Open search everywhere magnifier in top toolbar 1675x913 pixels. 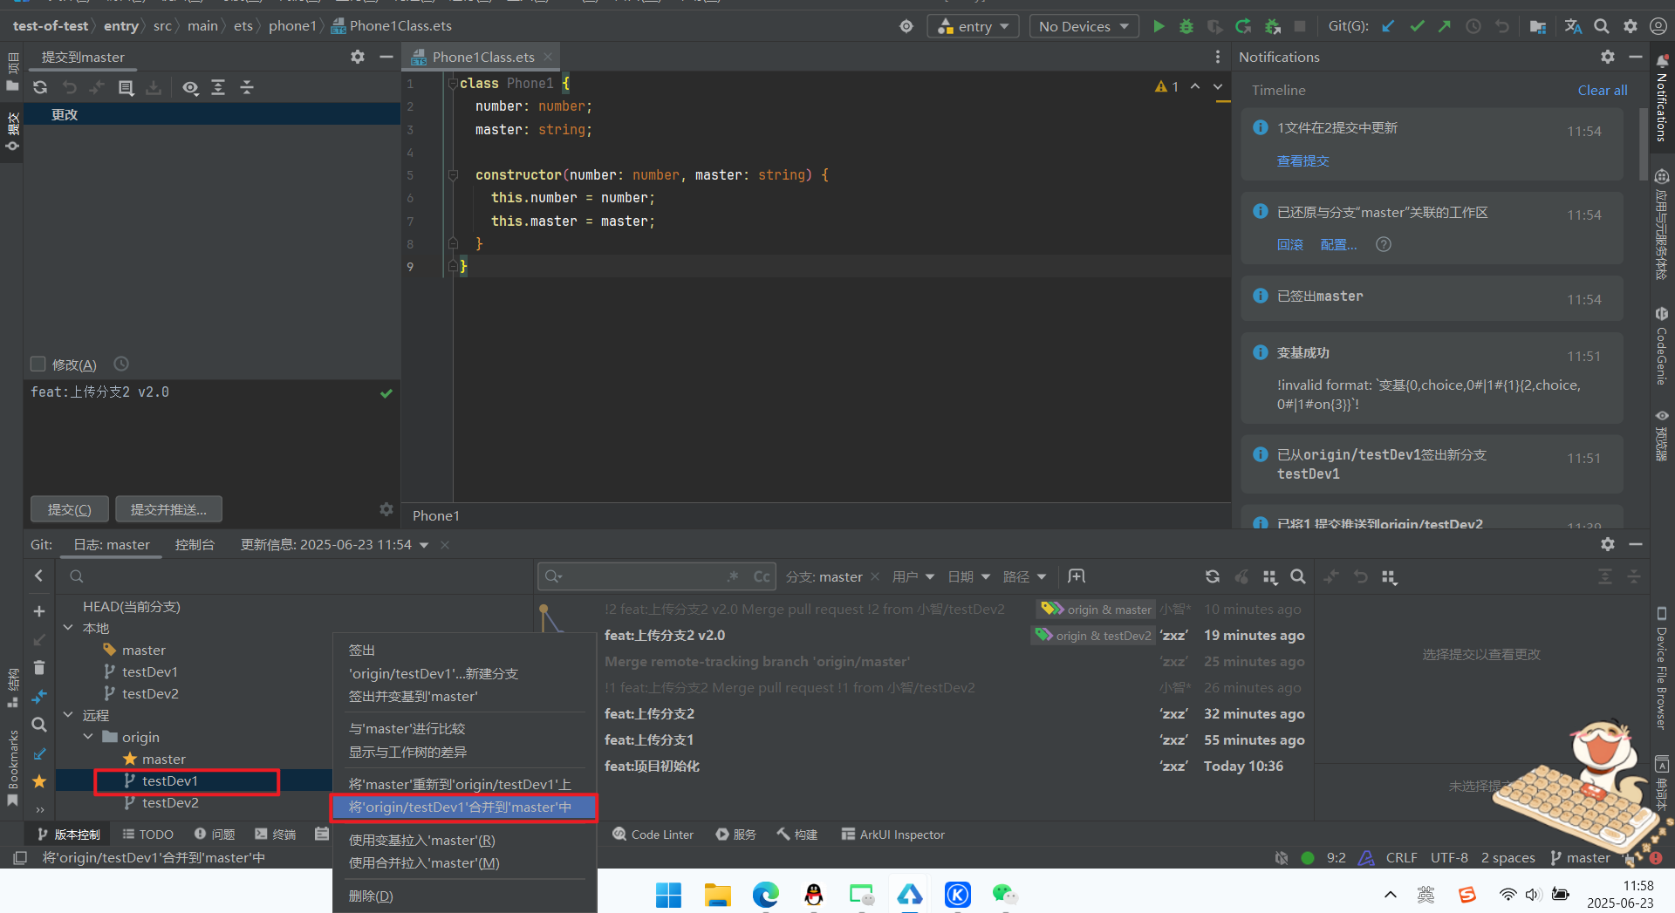1602,26
